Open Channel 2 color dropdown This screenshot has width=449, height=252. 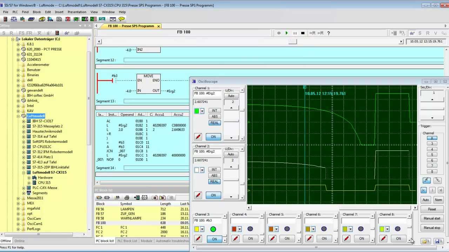tap(202, 170)
